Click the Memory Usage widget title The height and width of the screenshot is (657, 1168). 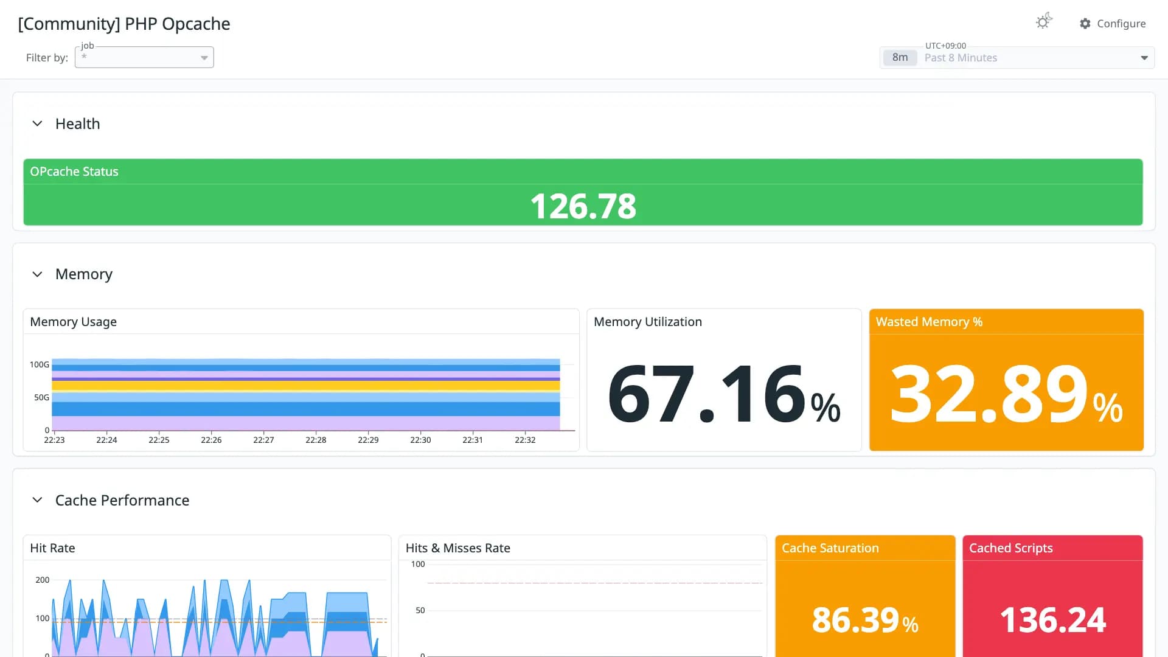[x=73, y=322]
